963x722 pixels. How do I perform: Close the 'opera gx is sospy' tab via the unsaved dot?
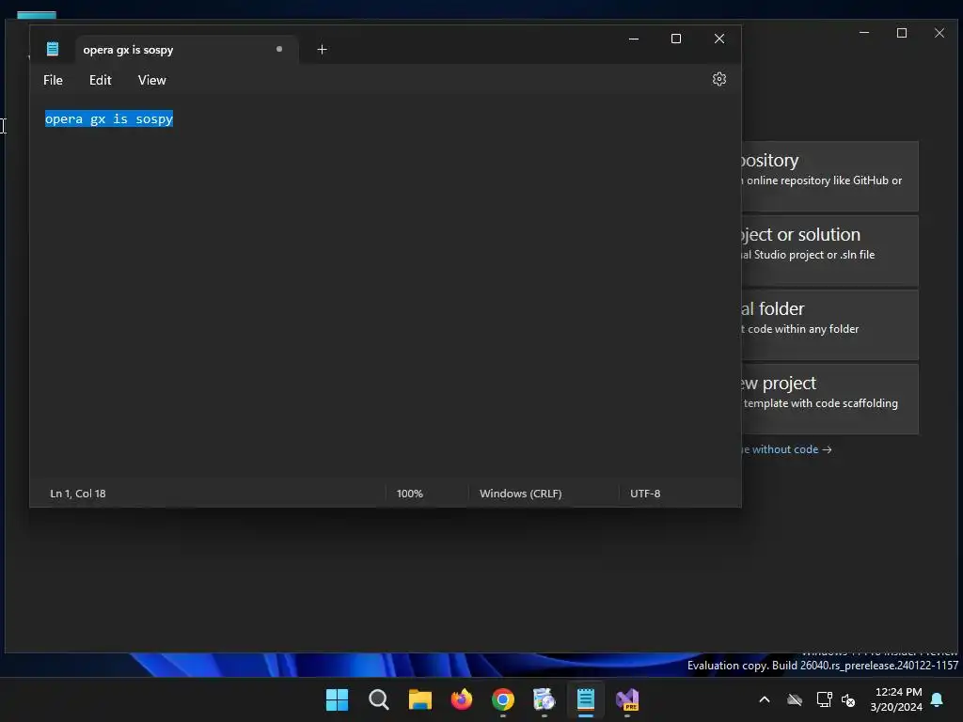[278, 49]
